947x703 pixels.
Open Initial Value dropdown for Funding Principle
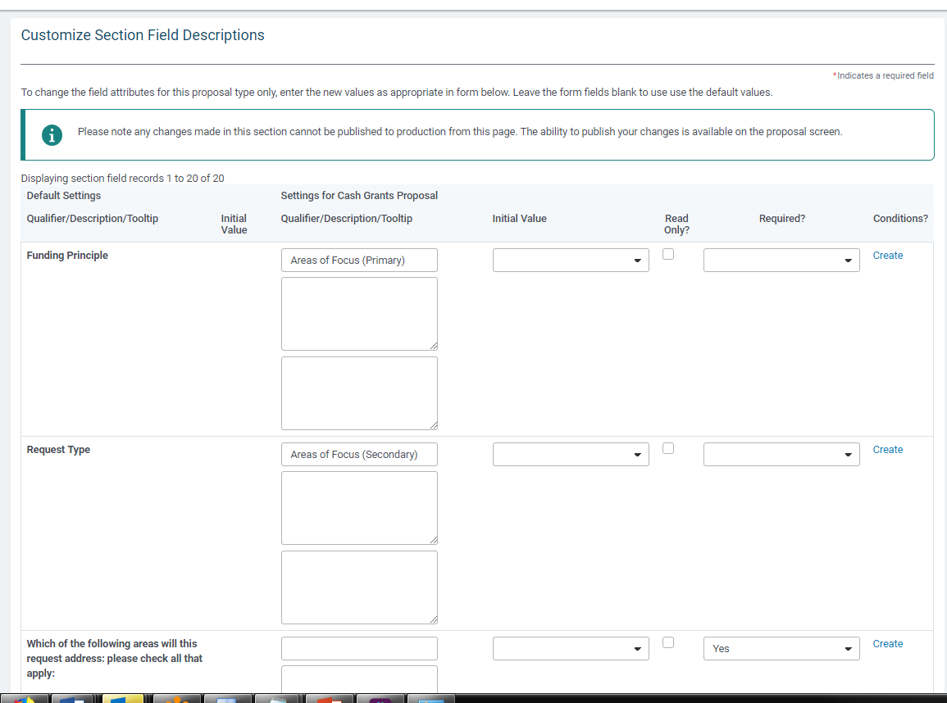pyautogui.click(x=571, y=260)
